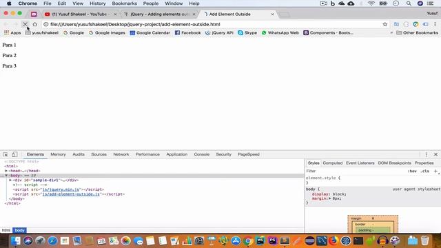441x248 pixels.
Task: Close the Add Element Outside tab
Action: click(x=273, y=14)
